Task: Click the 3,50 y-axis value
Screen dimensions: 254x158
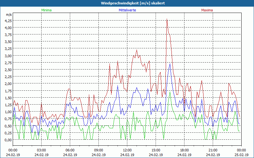Action: [9, 42]
